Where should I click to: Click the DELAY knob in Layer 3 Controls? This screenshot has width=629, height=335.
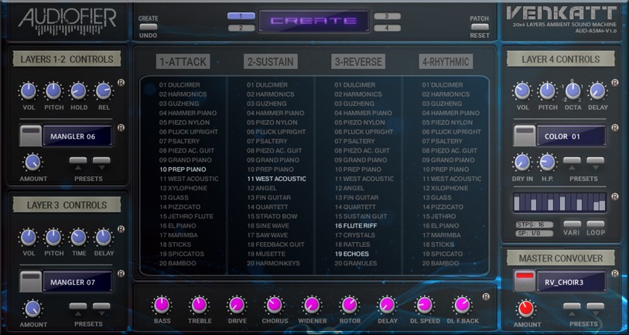(104, 237)
